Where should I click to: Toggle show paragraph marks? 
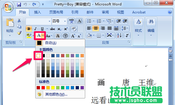point(127,36)
